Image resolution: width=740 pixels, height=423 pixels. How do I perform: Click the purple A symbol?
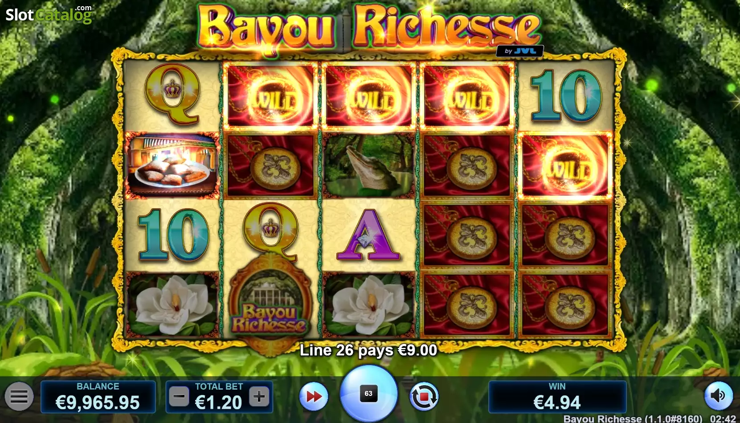point(368,235)
